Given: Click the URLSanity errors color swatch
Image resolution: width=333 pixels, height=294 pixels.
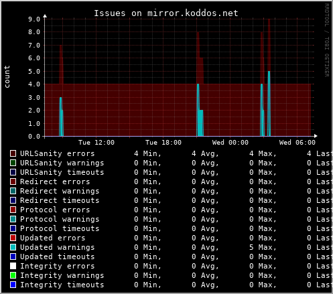Looking at the screenshot, I should 13,153.
